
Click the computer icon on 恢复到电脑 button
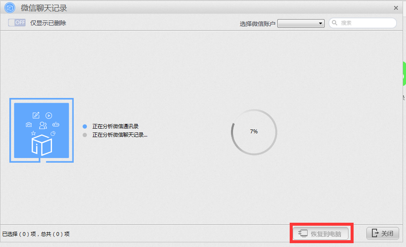click(x=303, y=233)
